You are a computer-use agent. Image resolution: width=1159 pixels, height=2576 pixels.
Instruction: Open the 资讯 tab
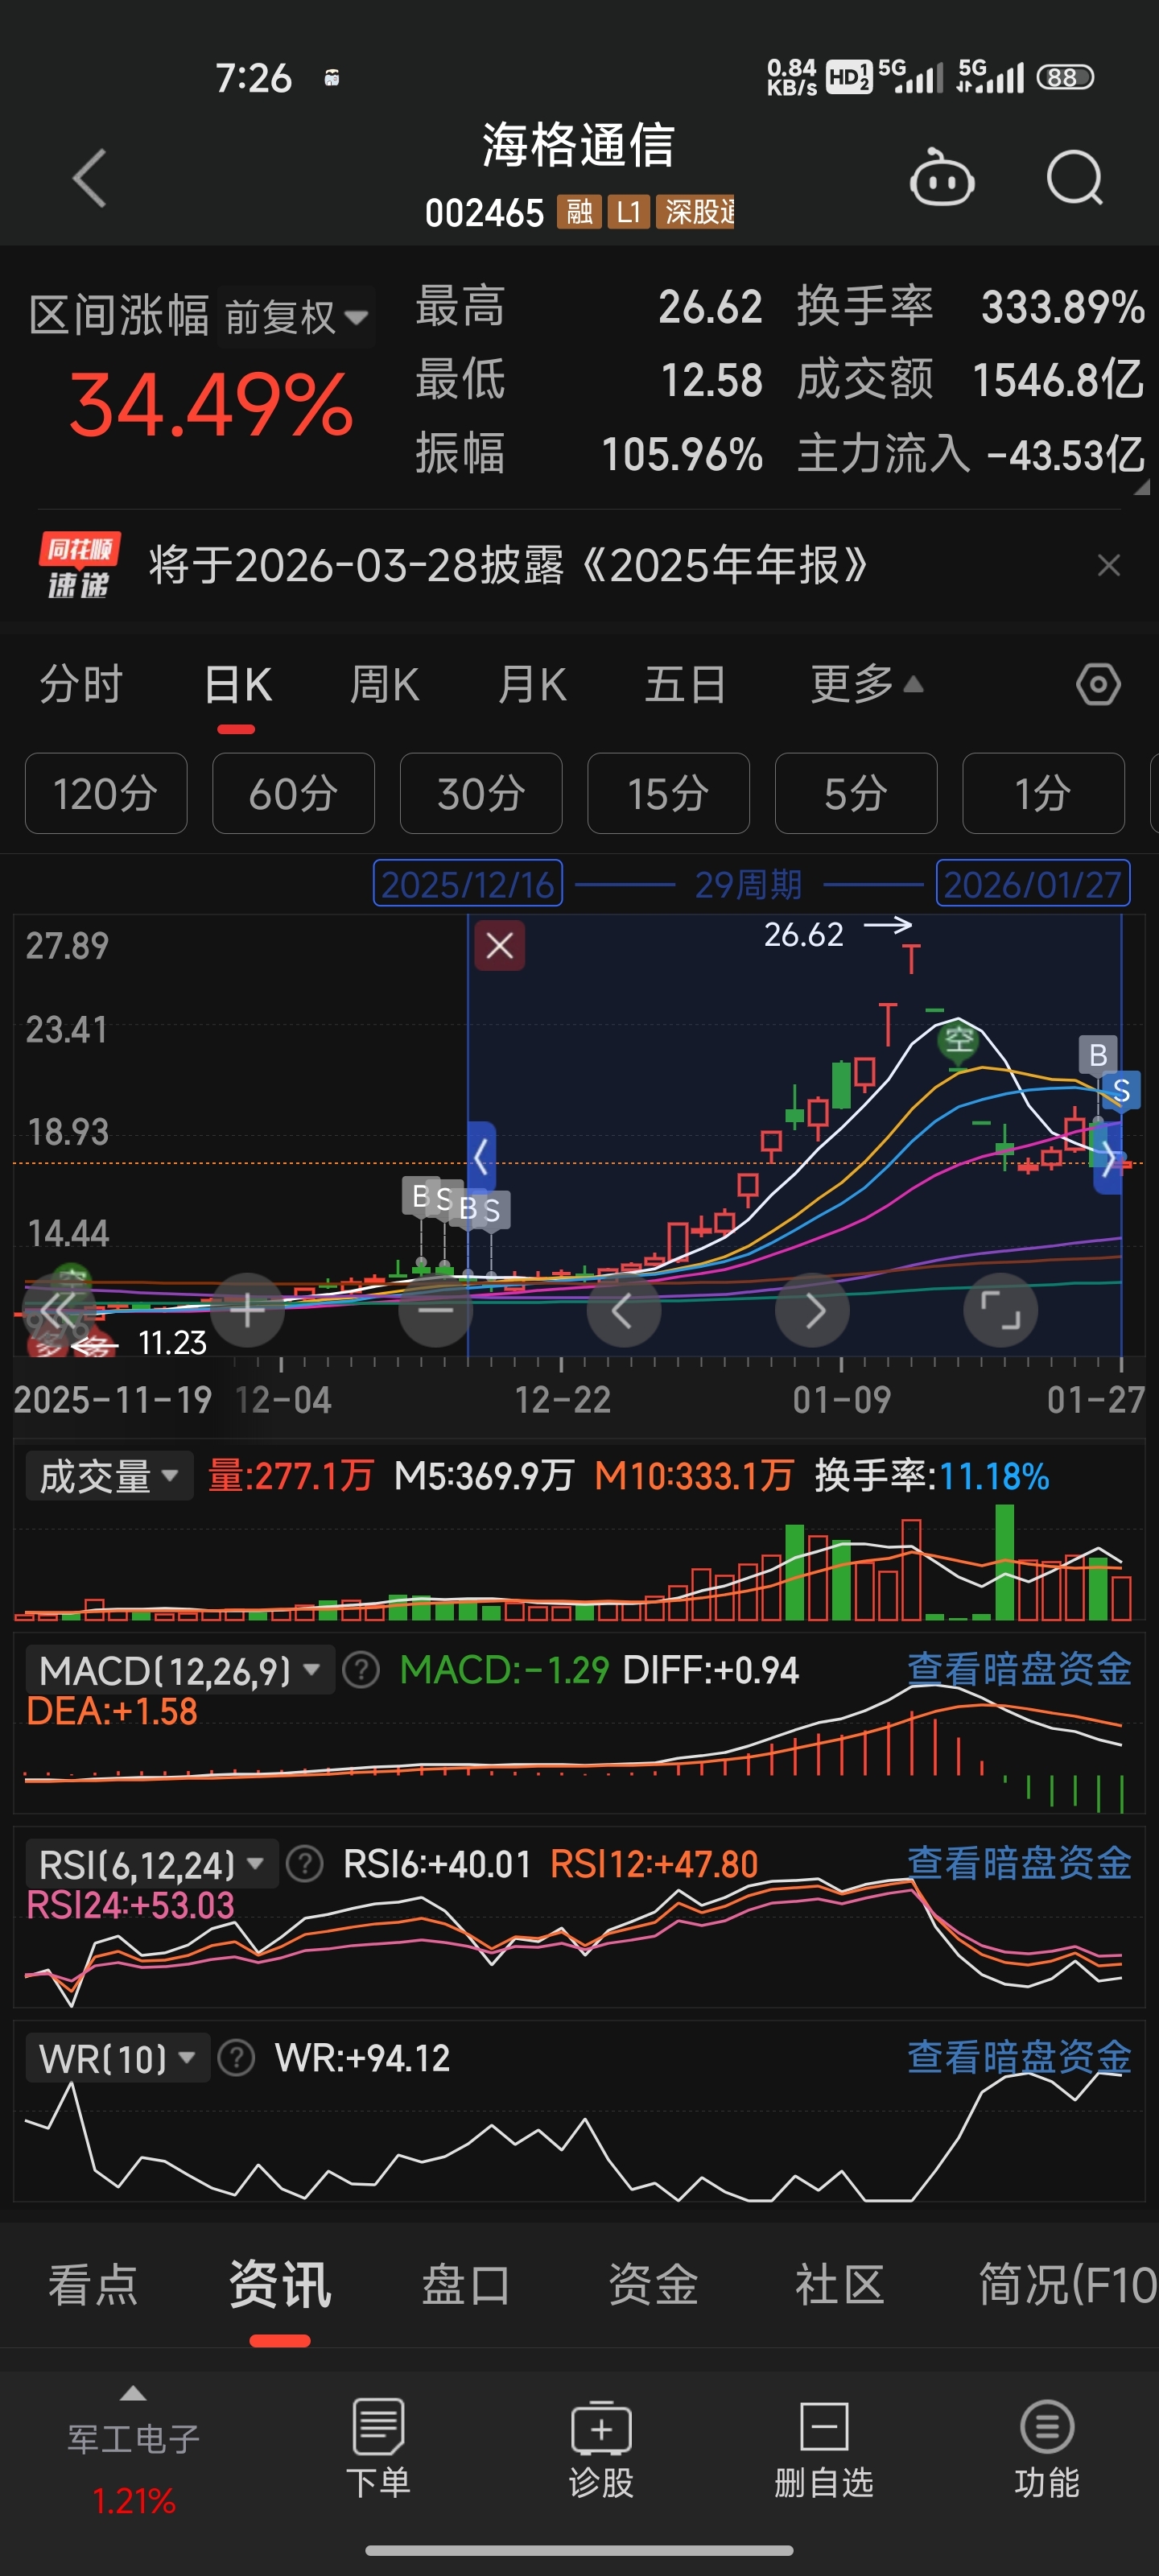pyautogui.click(x=280, y=2285)
